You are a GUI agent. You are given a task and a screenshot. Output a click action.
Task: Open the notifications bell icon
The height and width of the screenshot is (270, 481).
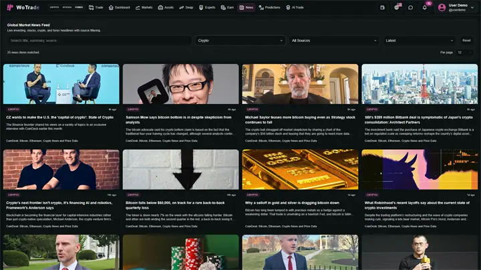[425, 7]
